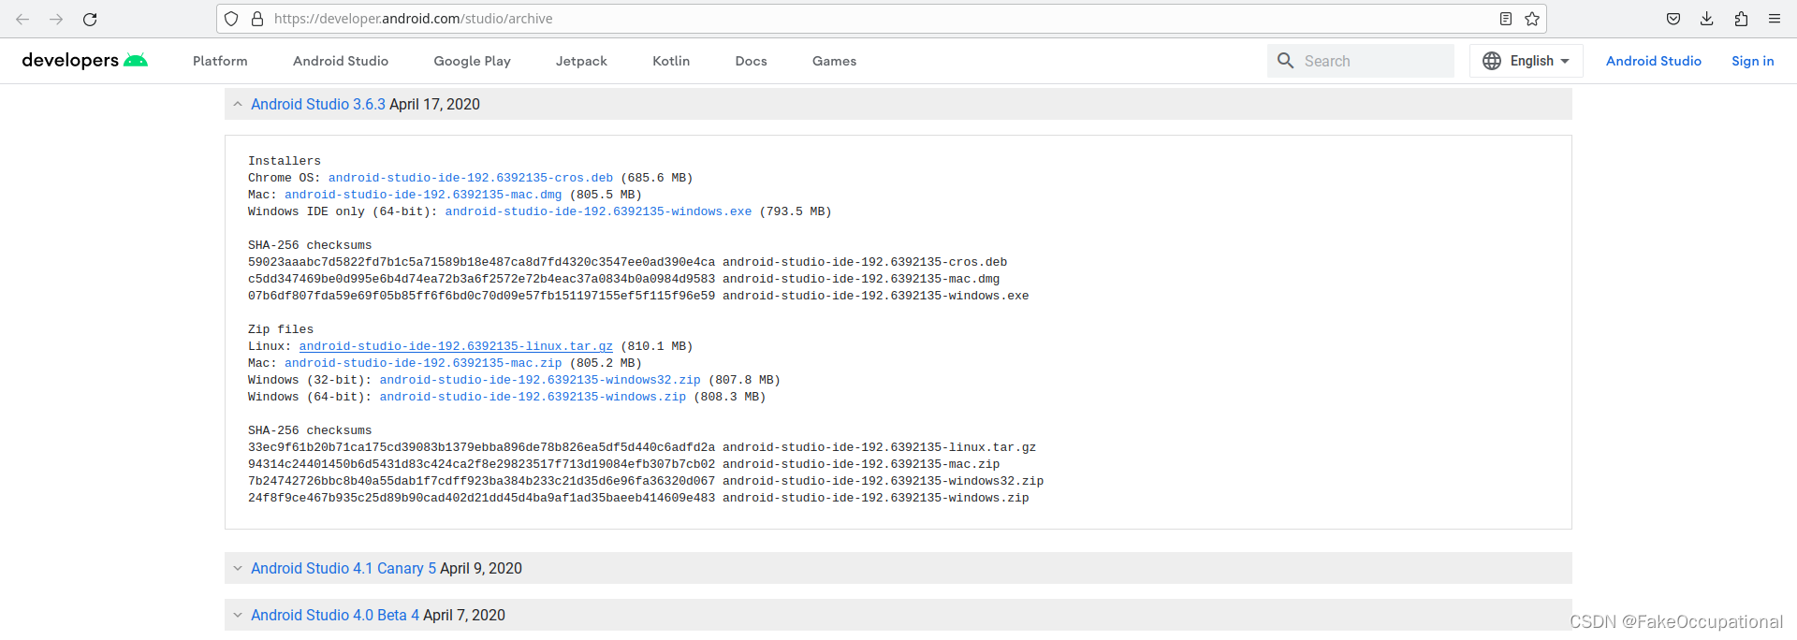
Task: Click the Zip files heading text
Action: tap(281, 329)
